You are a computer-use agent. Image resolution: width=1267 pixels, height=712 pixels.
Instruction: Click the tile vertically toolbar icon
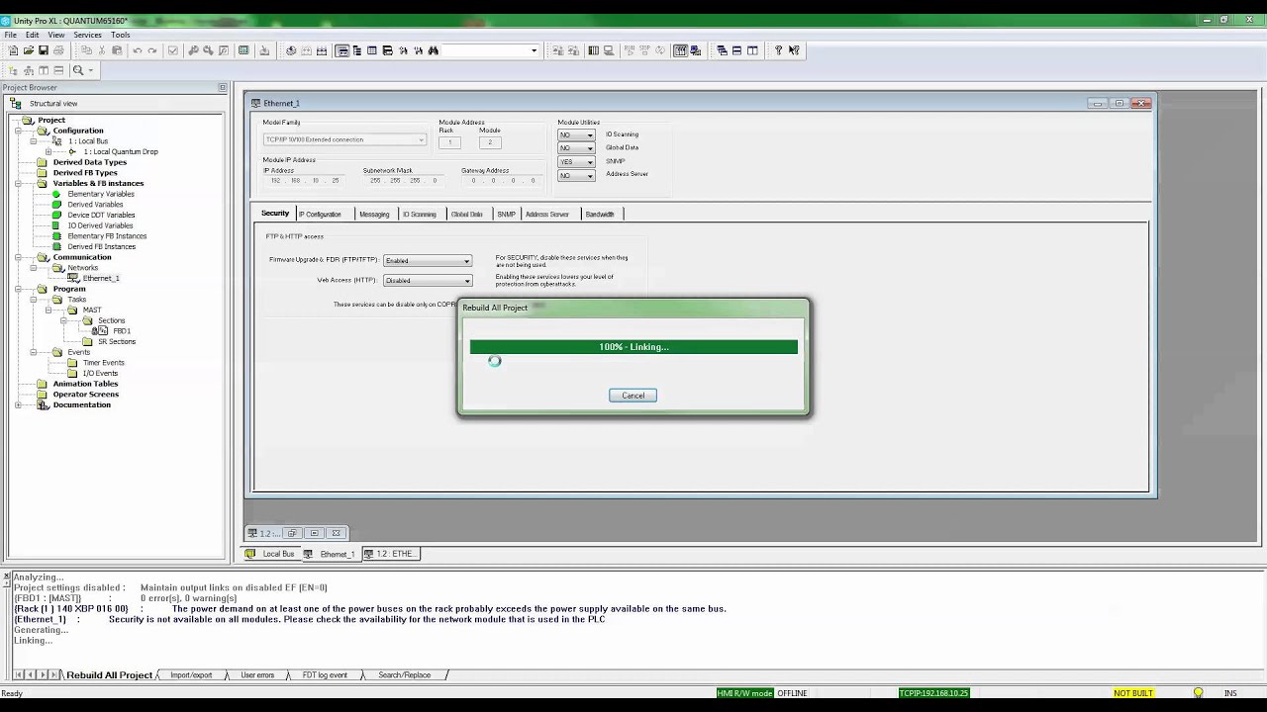click(752, 50)
